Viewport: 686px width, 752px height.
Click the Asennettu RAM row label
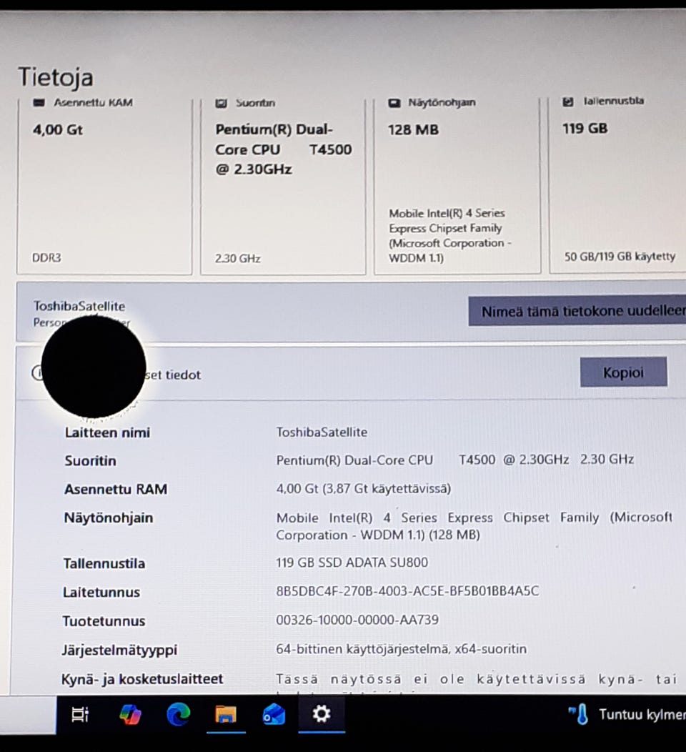click(116, 489)
